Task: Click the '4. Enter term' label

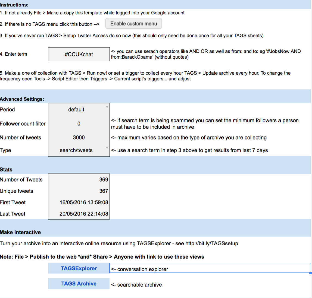Action: point(14,54)
